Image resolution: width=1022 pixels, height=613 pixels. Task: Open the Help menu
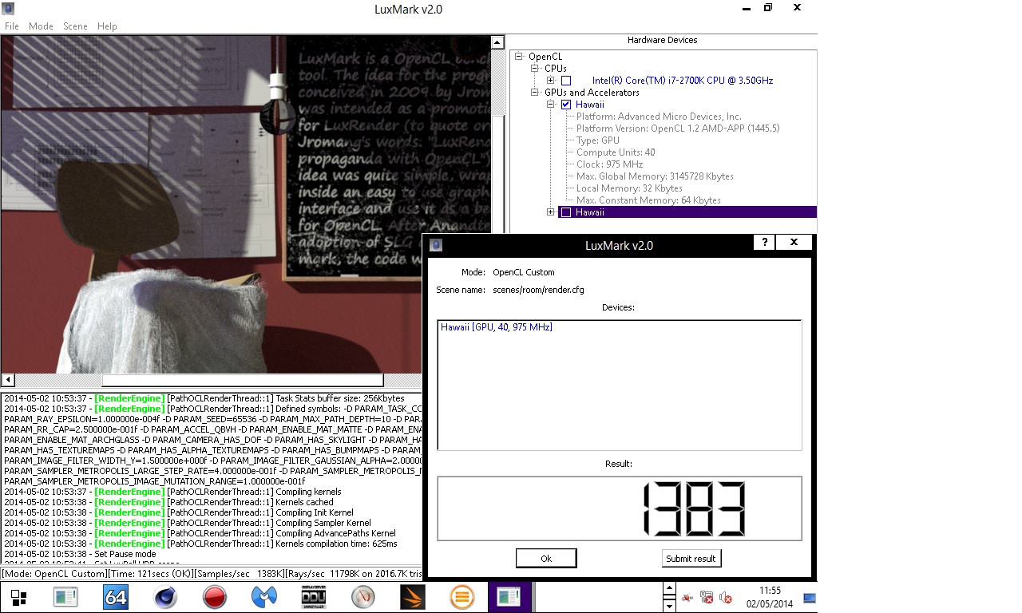click(107, 26)
